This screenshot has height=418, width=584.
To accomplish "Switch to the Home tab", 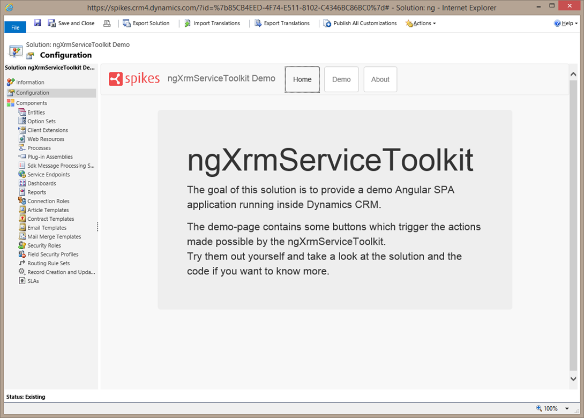I will (x=302, y=79).
